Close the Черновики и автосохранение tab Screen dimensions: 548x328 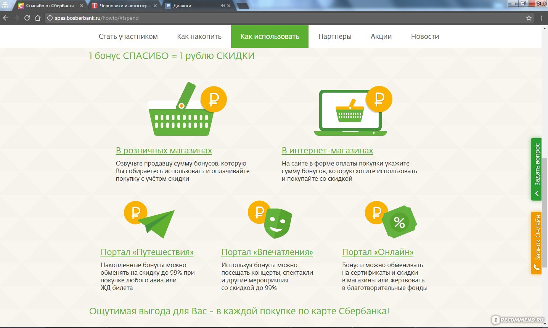click(x=155, y=6)
